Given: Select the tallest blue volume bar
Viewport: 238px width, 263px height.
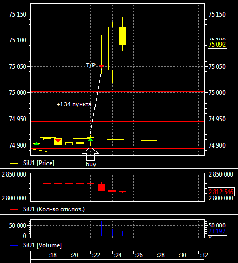Looking at the screenshot, I should 102,228.
